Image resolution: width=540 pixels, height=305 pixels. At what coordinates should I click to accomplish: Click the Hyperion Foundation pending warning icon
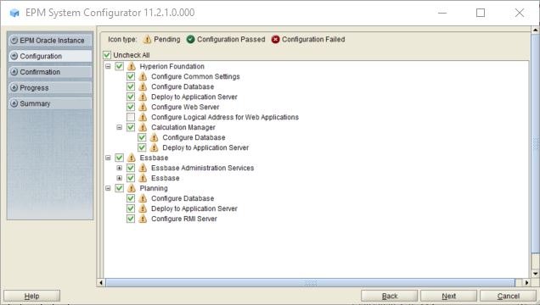tap(132, 66)
